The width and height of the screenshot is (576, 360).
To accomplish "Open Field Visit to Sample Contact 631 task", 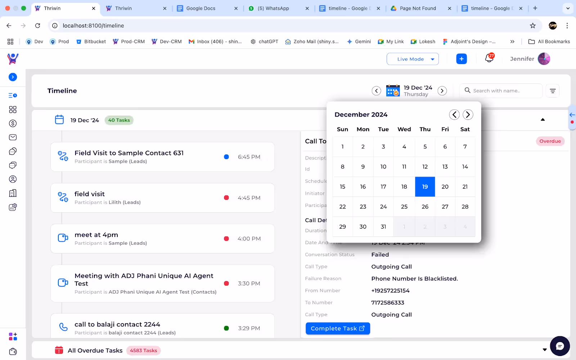I will 163,157.
